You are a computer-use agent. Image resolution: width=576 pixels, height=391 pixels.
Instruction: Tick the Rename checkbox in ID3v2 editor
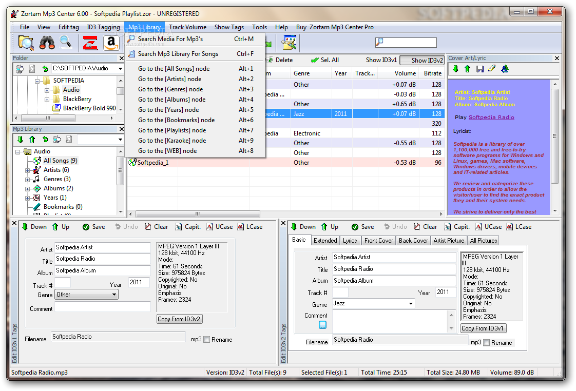(x=486, y=343)
